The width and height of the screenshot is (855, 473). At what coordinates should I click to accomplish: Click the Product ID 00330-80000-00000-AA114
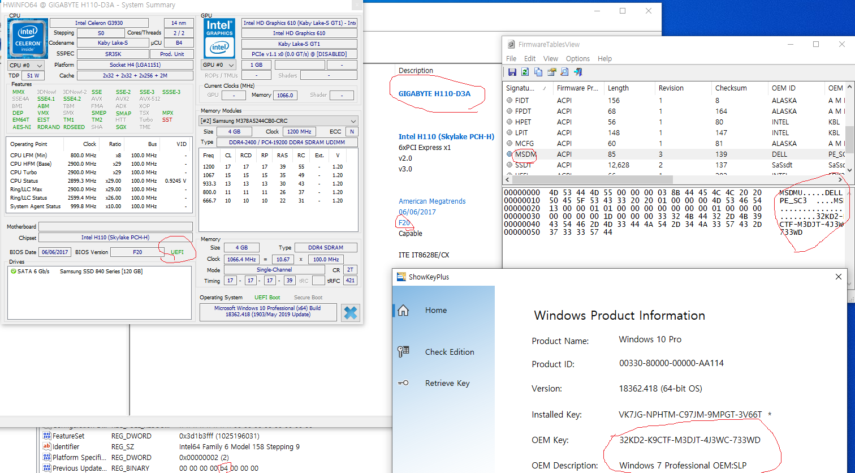pyautogui.click(x=671, y=363)
